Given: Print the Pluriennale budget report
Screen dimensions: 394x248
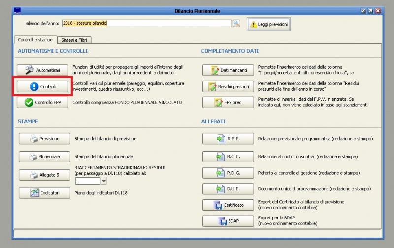Looking at the screenshot, I should tap(45, 157).
